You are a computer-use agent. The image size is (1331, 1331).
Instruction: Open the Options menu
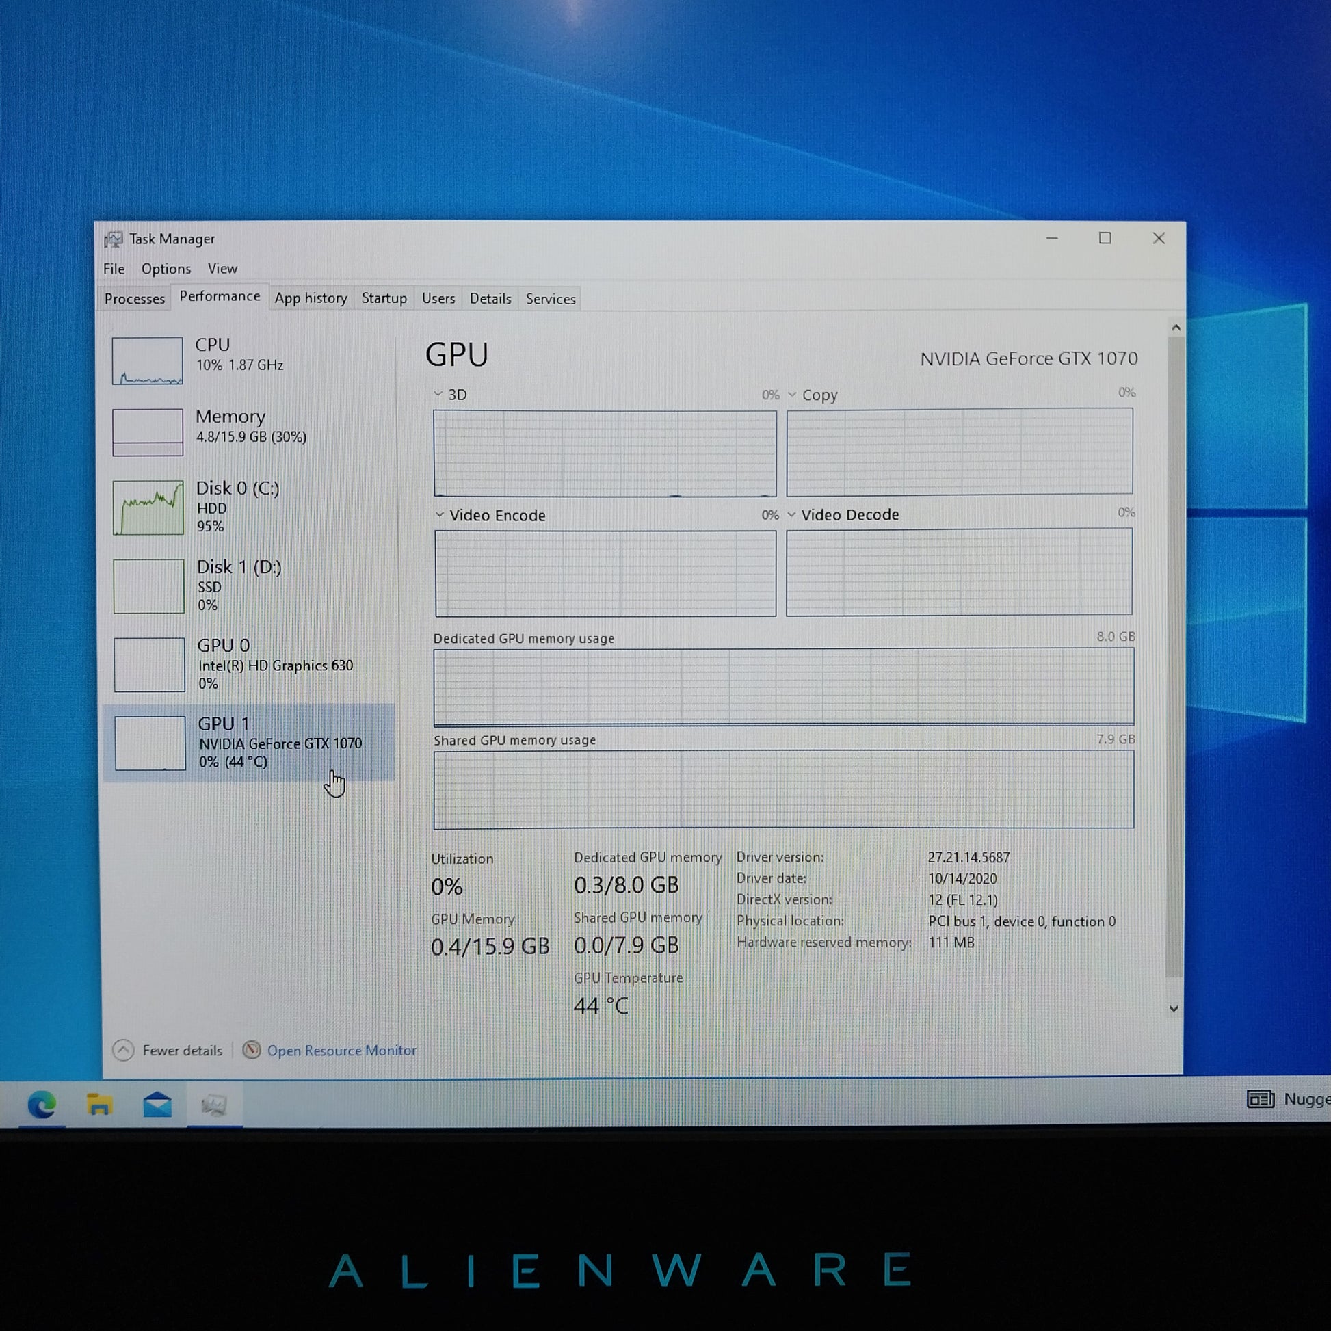click(166, 269)
